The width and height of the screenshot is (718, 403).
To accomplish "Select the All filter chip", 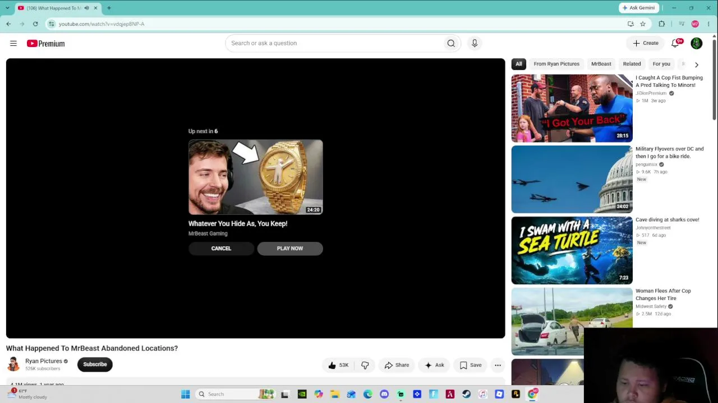I will 519,64.
